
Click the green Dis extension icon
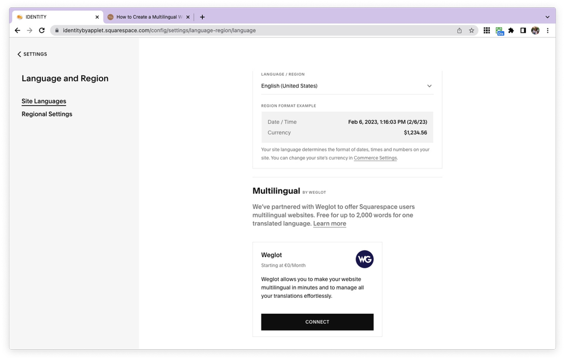click(499, 31)
